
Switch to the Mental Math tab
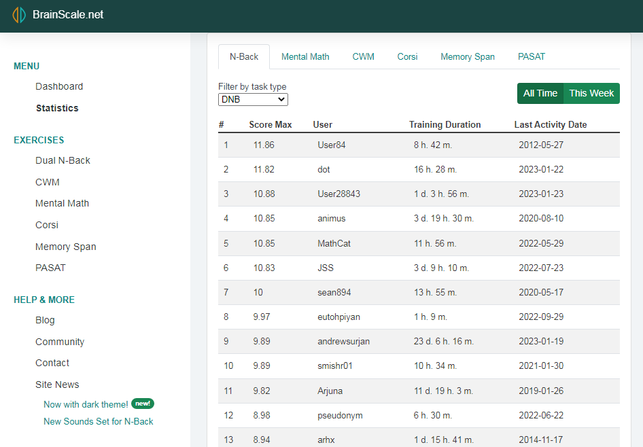(x=305, y=57)
